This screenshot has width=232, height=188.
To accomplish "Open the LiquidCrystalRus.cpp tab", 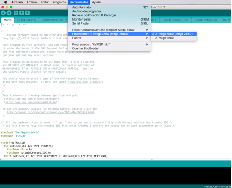I will pyautogui.click(x=175, y=20).
